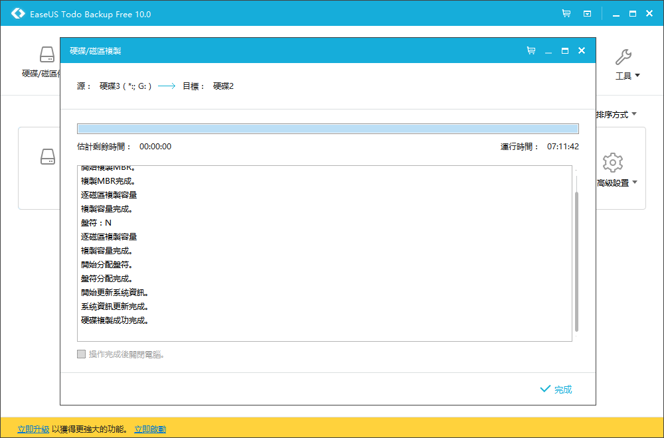
Task: Close the 硬碟/磁區複製 dialog
Action: (582, 51)
